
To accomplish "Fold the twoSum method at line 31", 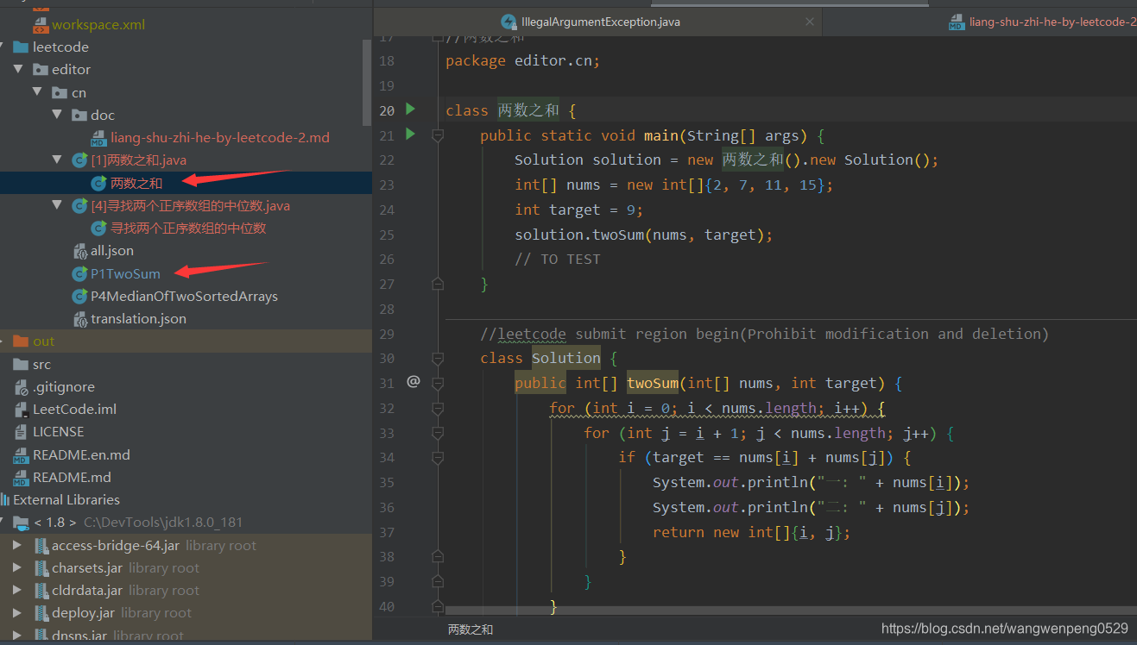I will [x=438, y=383].
